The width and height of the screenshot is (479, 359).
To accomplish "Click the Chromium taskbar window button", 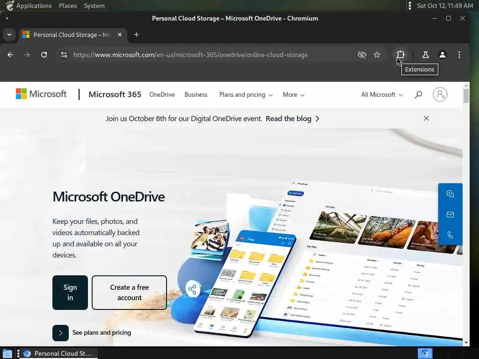I will [x=59, y=353].
